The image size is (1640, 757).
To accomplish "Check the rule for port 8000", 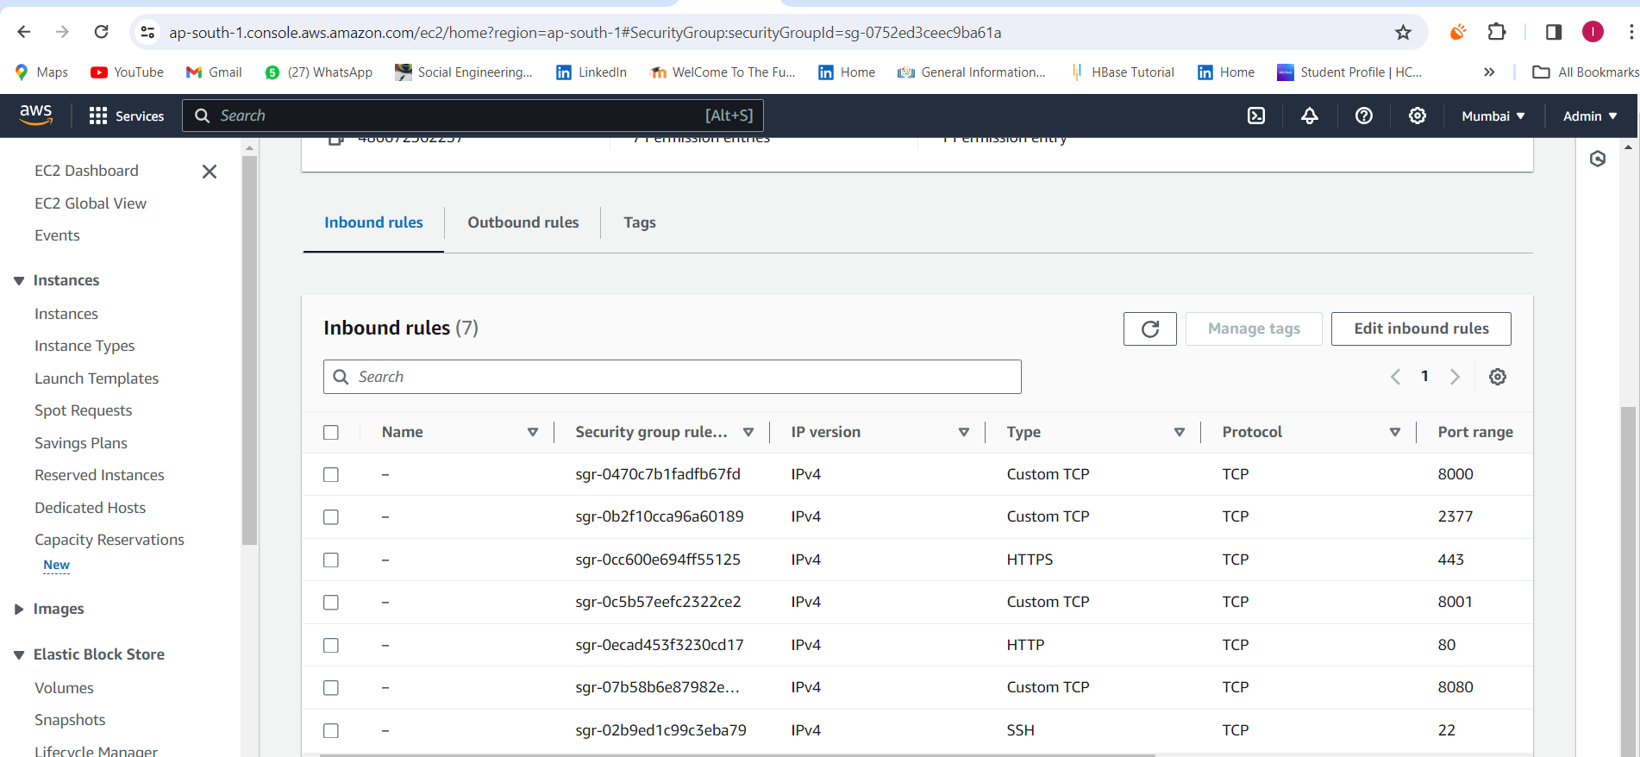I will pyautogui.click(x=331, y=474).
